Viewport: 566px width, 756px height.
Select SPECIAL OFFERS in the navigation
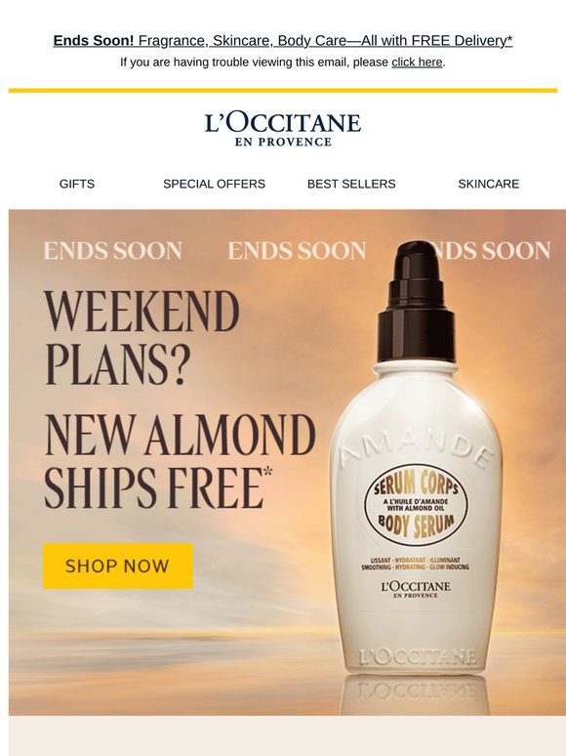coord(214,184)
